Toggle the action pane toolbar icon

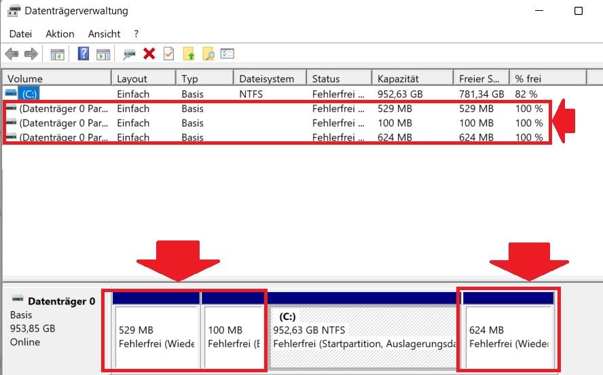click(x=103, y=54)
